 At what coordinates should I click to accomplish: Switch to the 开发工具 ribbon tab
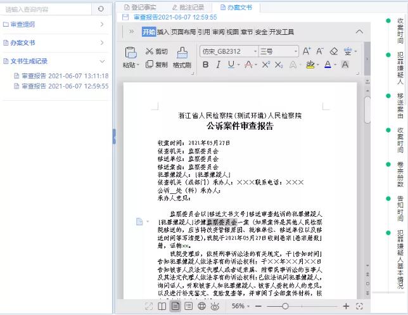tap(281, 32)
